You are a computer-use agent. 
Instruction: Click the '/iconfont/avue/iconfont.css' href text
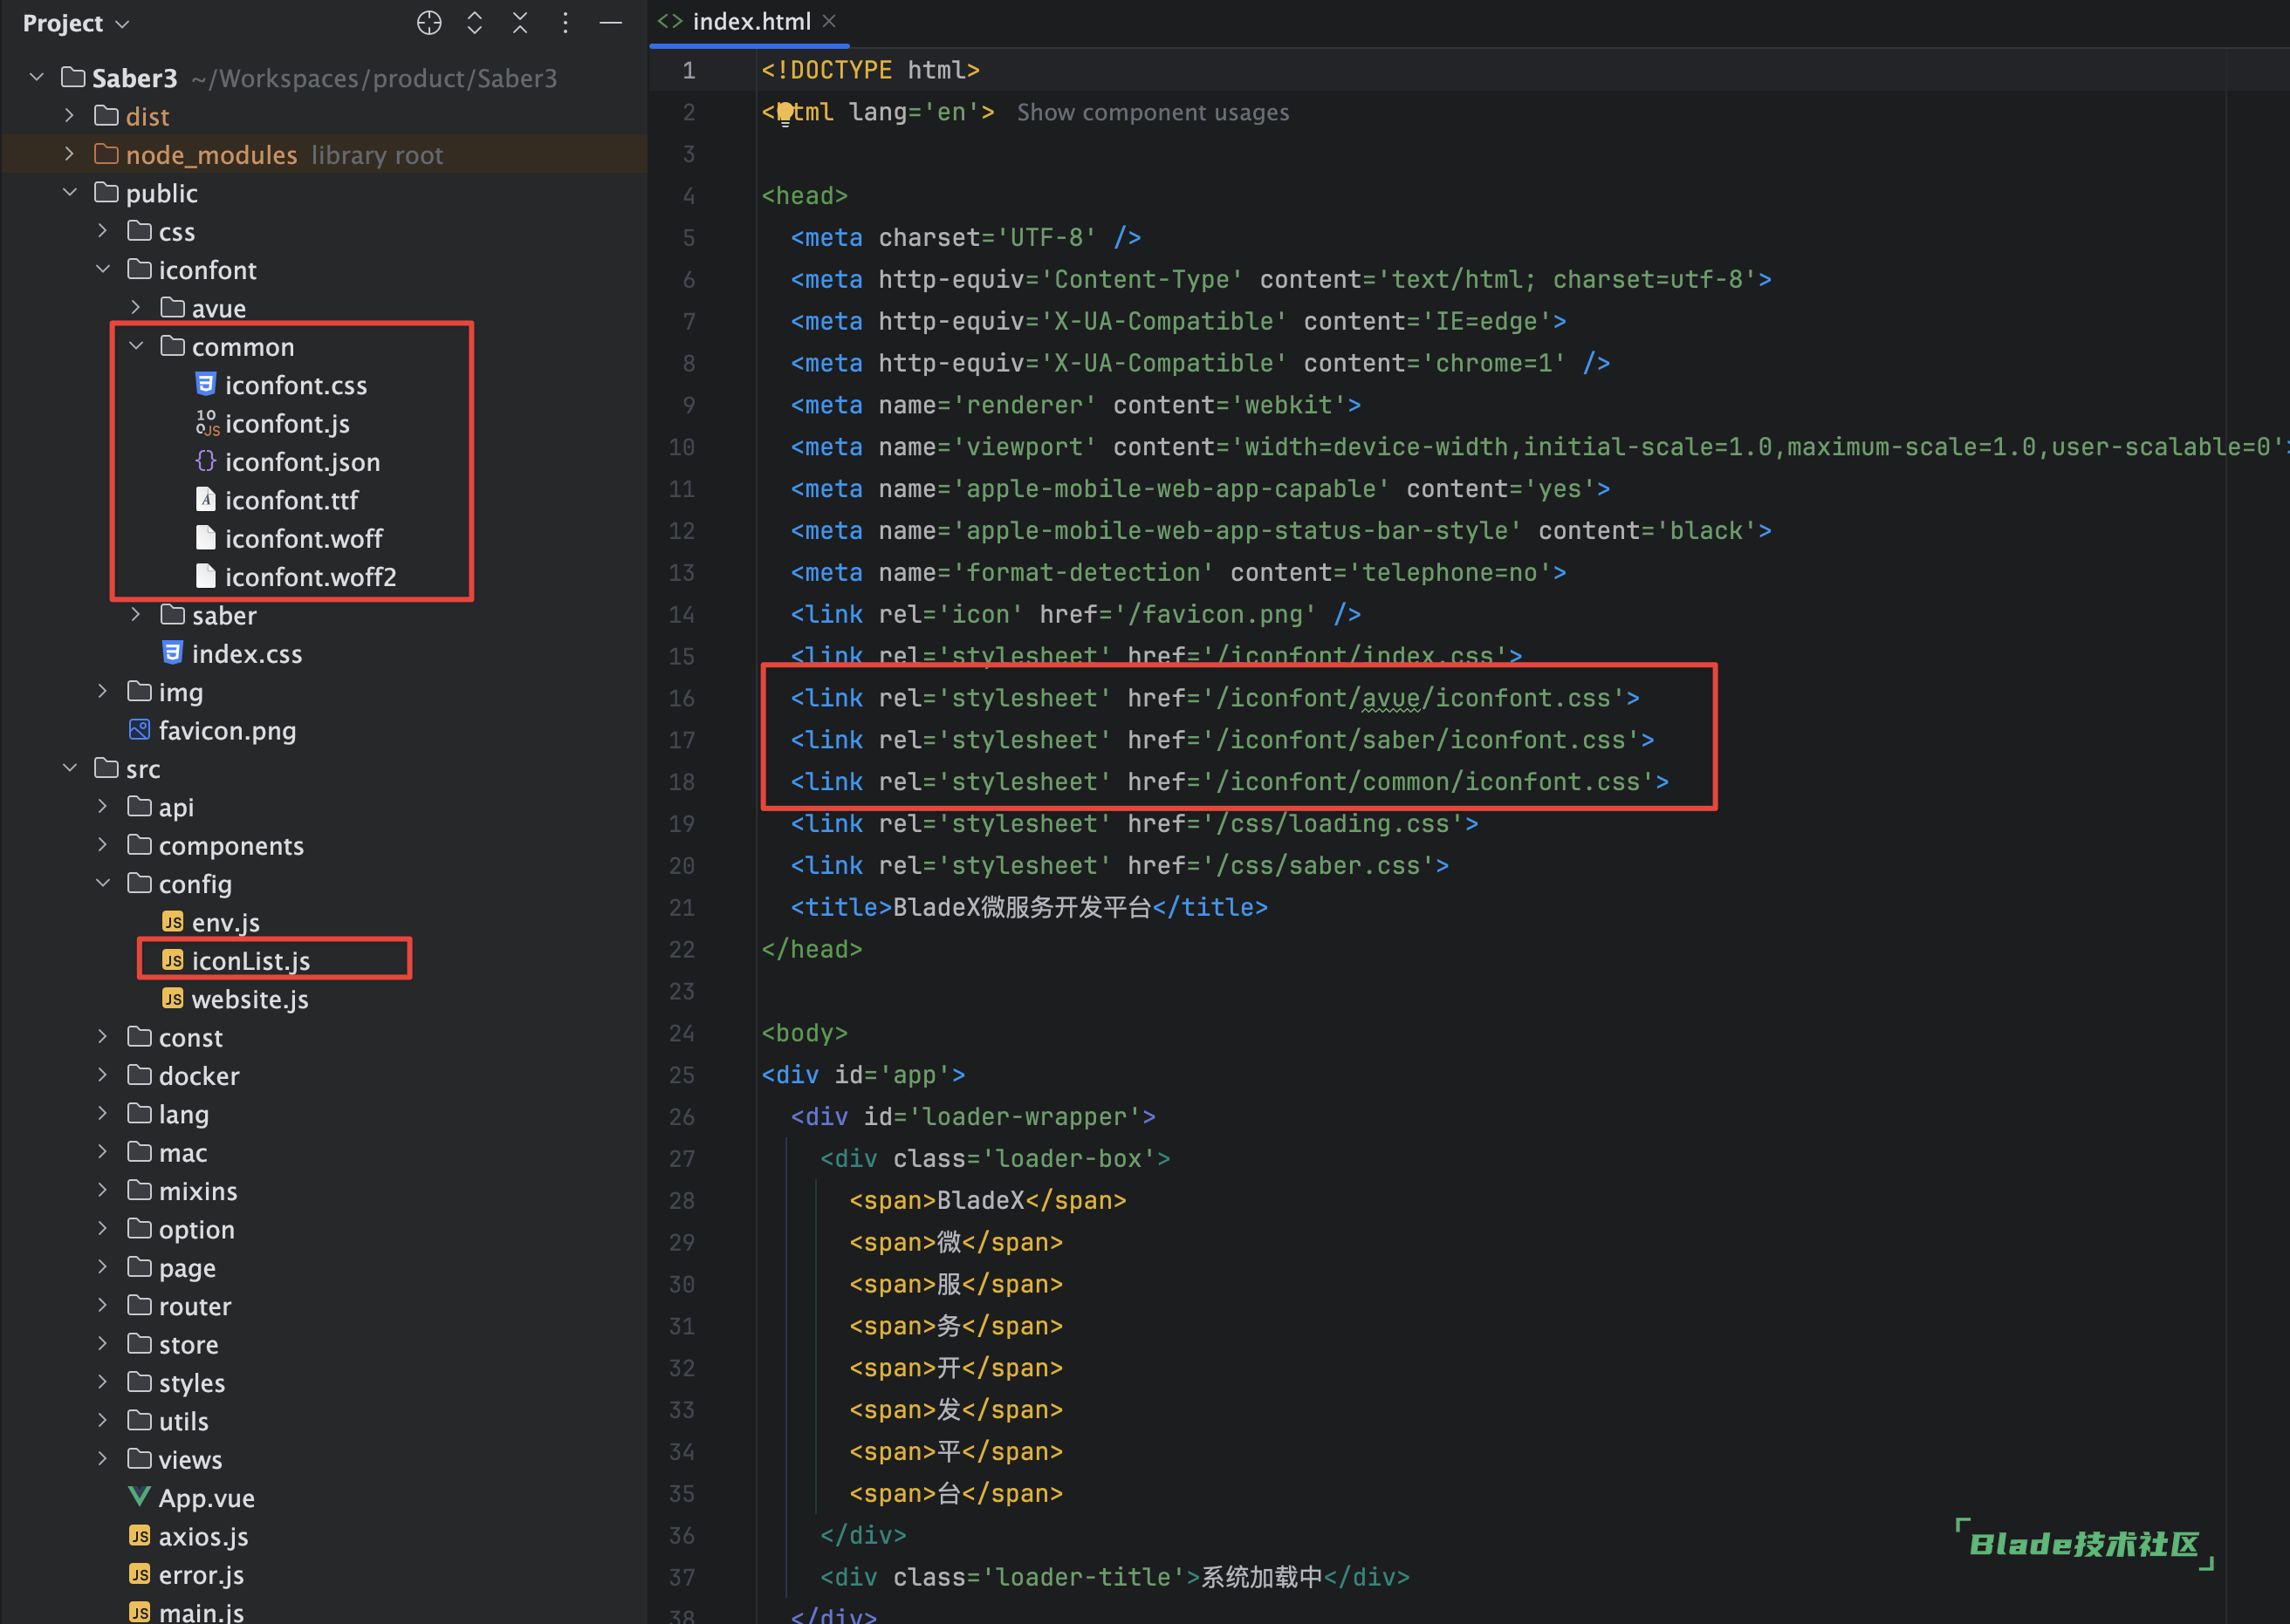point(1414,698)
